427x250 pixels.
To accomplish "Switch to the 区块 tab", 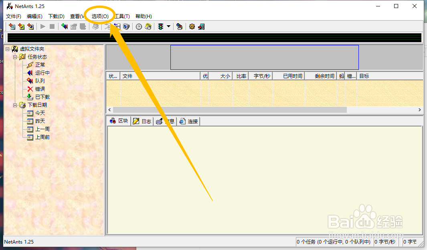I will [119, 121].
